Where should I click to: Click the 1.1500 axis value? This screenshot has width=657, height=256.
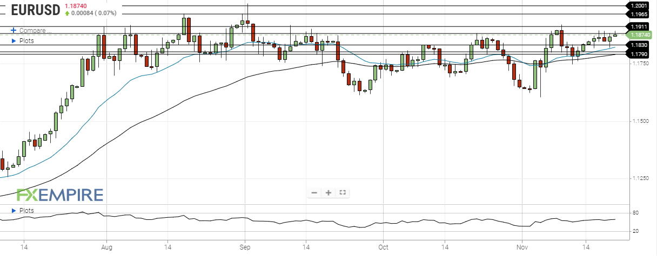click(x=640, y=121)
